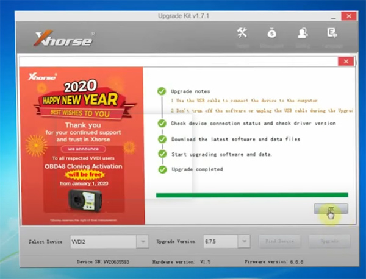Click the VVDI key tool device image

coord(85,200)
